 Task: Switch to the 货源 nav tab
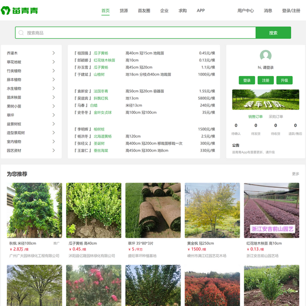click(x=124, y=10)
